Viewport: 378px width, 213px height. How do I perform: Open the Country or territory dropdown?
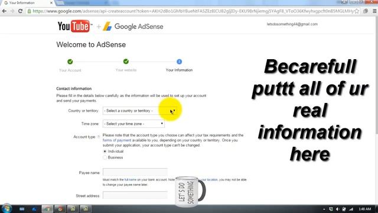click(139, 111)
